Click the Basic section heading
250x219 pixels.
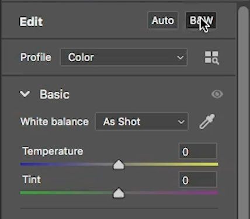point(55,94)
